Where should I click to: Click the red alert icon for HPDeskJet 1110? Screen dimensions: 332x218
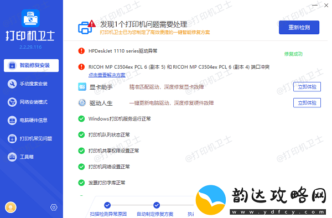click(81, 51)
